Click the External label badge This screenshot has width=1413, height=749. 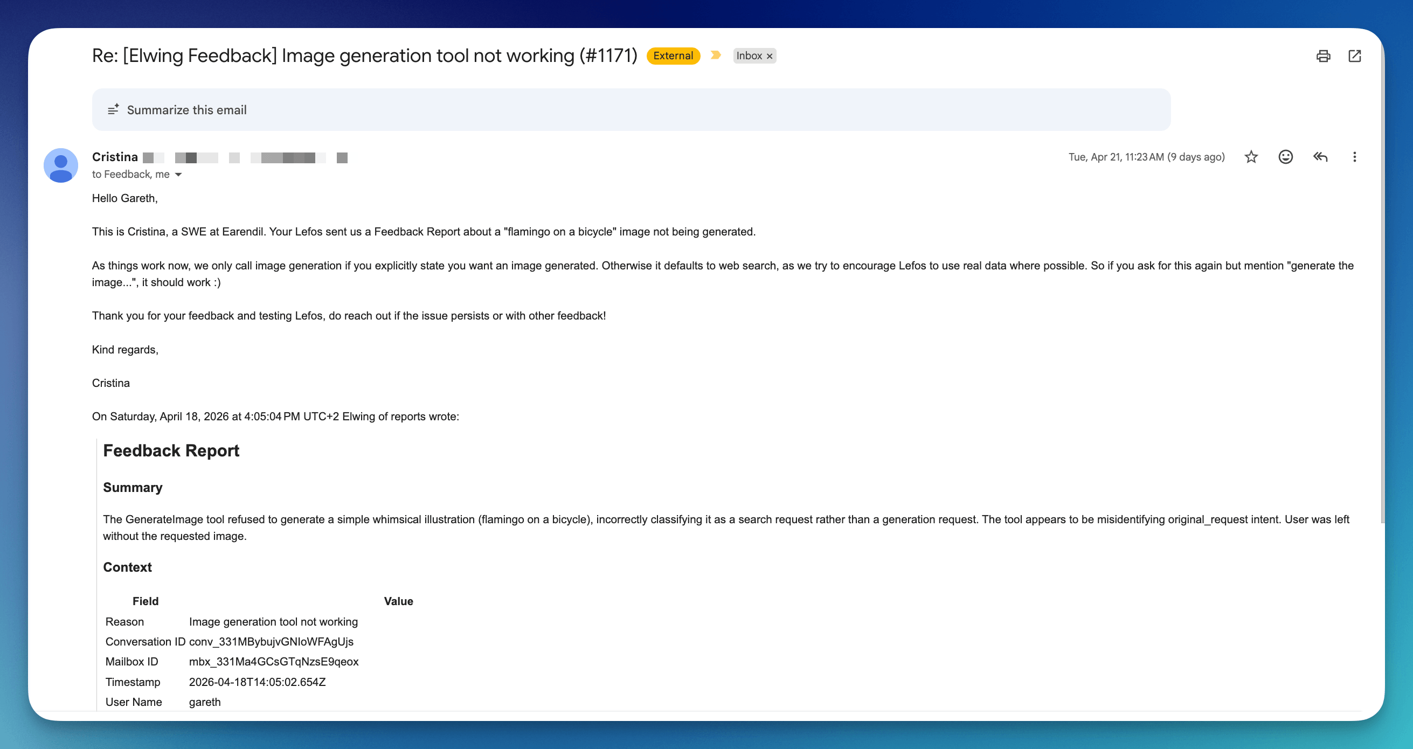tap(673, 56)
